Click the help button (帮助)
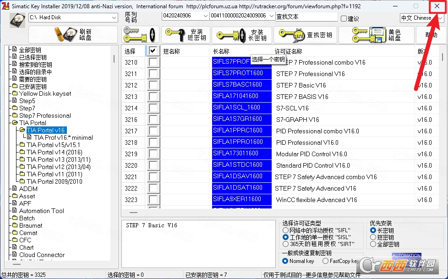Screen dimensions: 448x279 (x=431, y=35)
